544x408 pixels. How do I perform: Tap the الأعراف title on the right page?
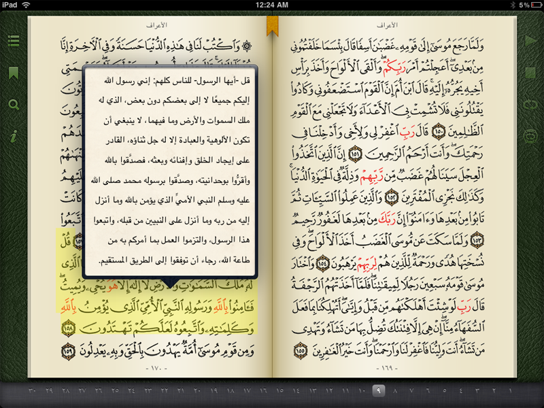tap(387, 25)
